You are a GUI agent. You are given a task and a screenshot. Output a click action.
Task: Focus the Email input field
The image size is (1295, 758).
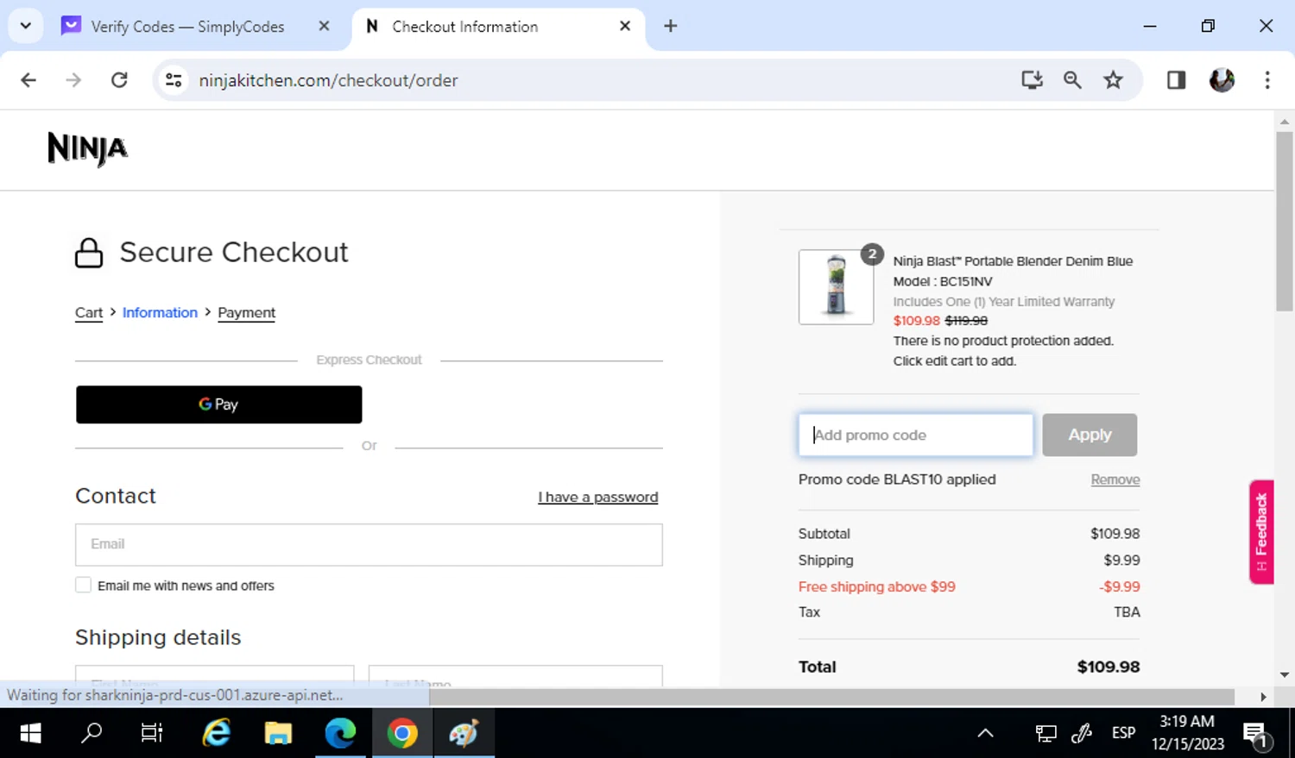click(369, 545)
